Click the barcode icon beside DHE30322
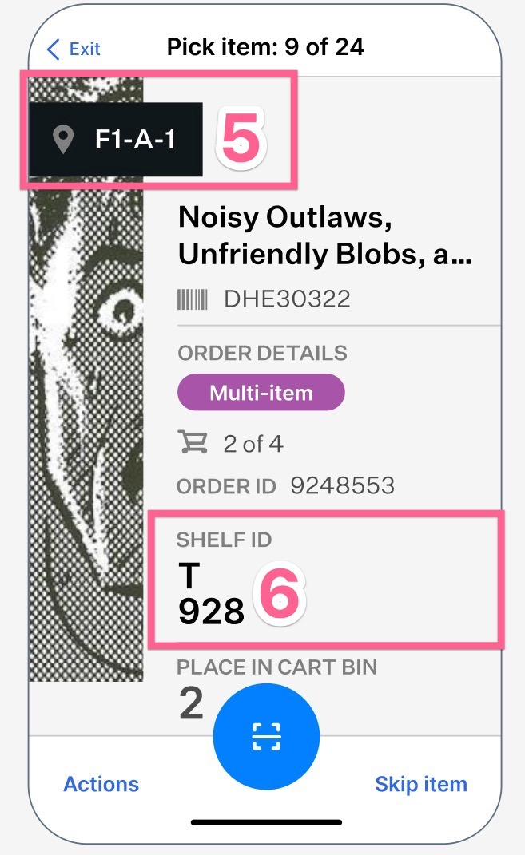The height and width of the screenshot is (855, 525). (193, 299)
